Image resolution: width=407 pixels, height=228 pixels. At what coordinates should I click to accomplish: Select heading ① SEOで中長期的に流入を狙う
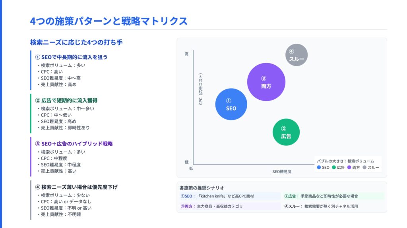[x=71, y=57]
